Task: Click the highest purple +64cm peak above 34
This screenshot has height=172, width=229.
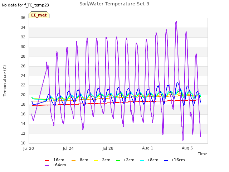Action: tap(176, 21)
